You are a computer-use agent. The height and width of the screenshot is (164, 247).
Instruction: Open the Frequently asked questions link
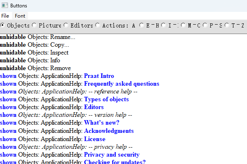[x=121, y=84]
